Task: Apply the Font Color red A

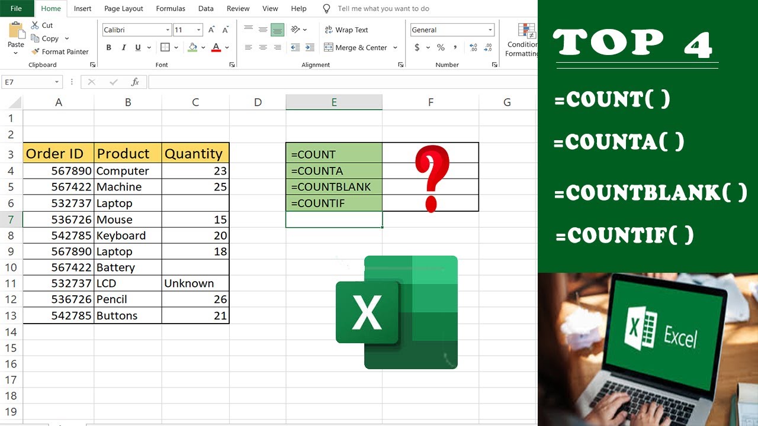Action: 216,47
